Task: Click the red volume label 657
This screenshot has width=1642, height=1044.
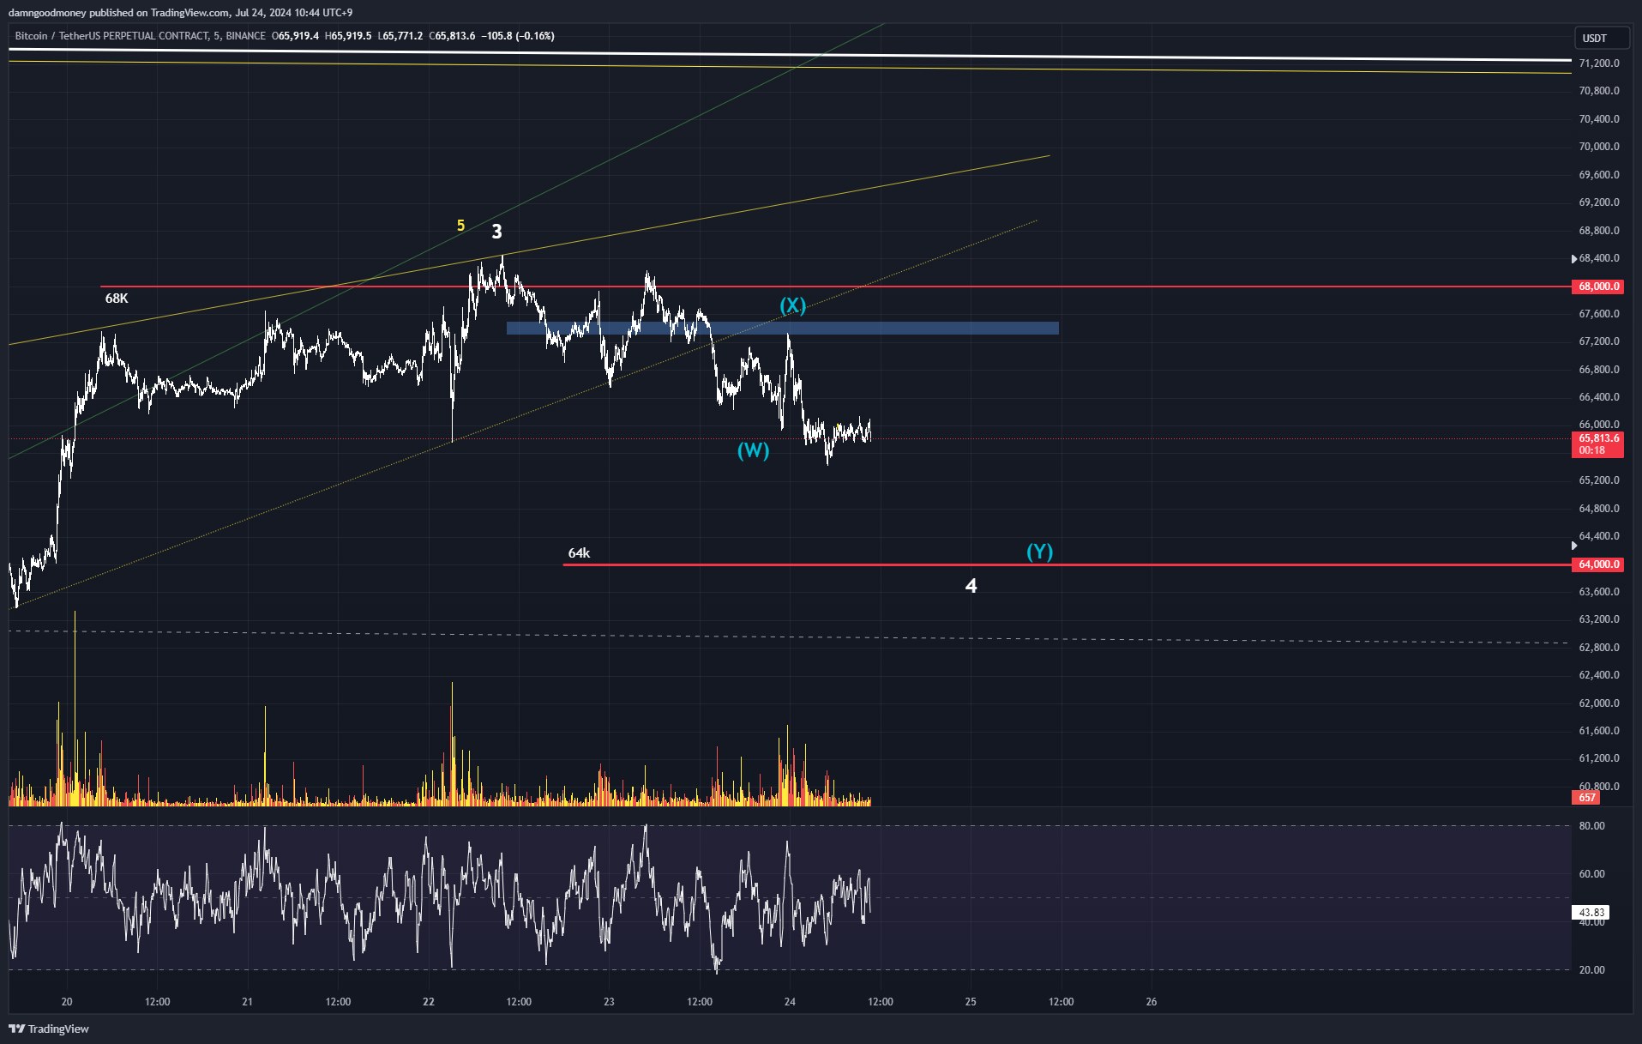Action: 1586,798
